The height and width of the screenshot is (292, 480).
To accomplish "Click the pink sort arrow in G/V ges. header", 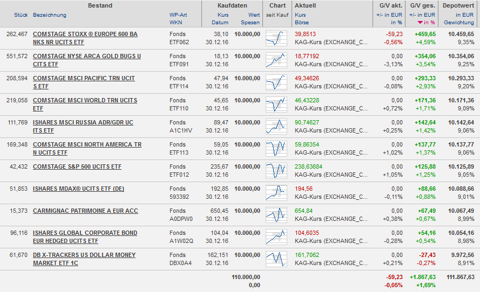I will 421,23.
